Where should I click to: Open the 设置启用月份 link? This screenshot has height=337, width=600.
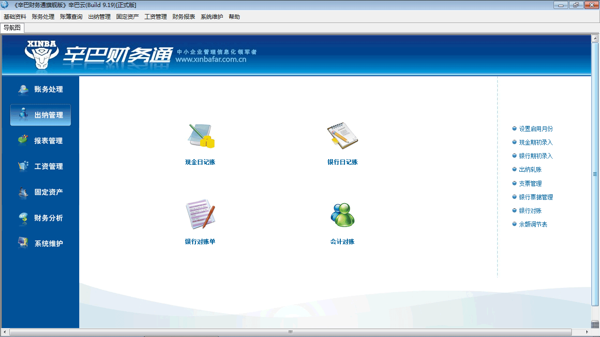536,129
